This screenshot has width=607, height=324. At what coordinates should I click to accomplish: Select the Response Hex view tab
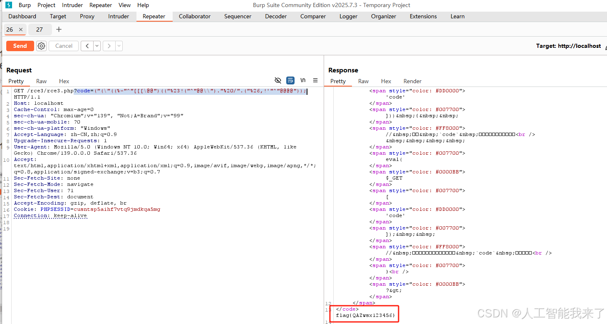(x=386, y=81)
